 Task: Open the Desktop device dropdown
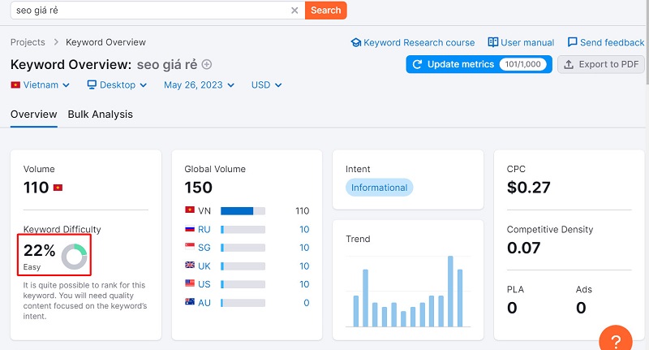(x=117, y=85)
